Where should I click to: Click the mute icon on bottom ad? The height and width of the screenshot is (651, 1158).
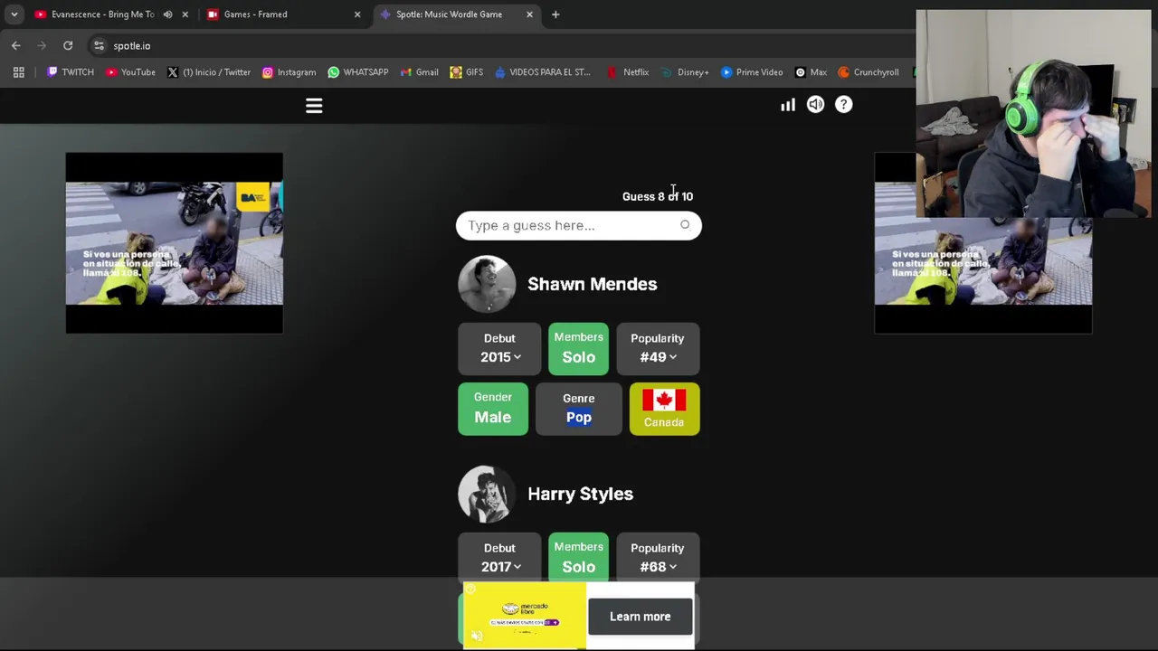477,637
